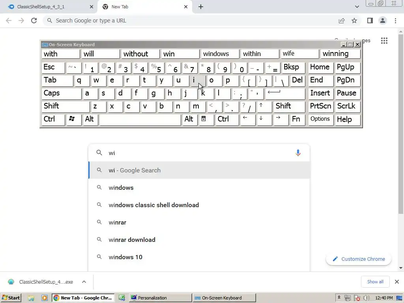This screenshot has height=303, width=404.
Task: Open the Start menu
Action: [x=11, y=298]
